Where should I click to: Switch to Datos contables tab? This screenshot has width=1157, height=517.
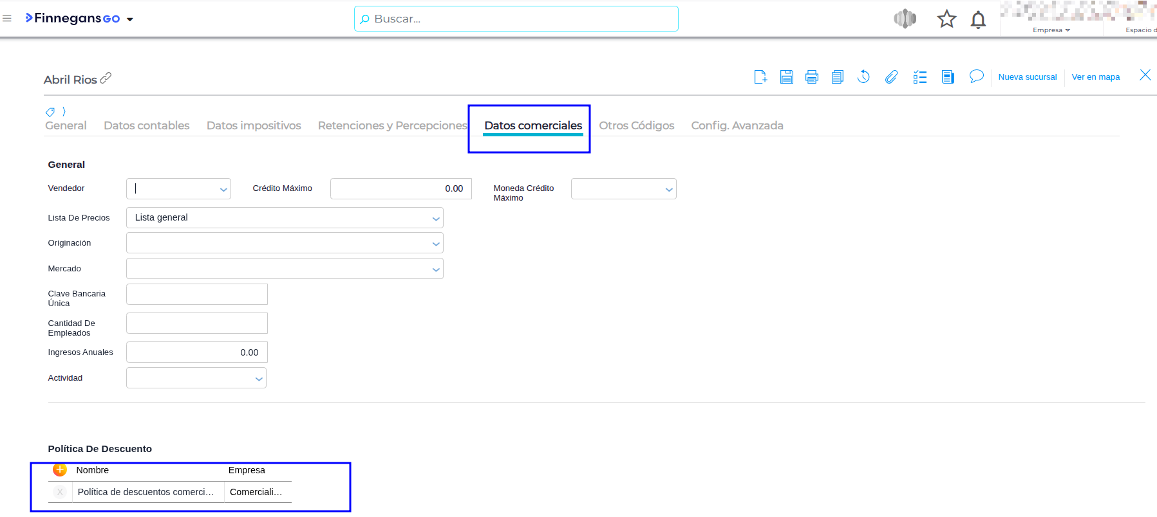(x=147, y=125)
